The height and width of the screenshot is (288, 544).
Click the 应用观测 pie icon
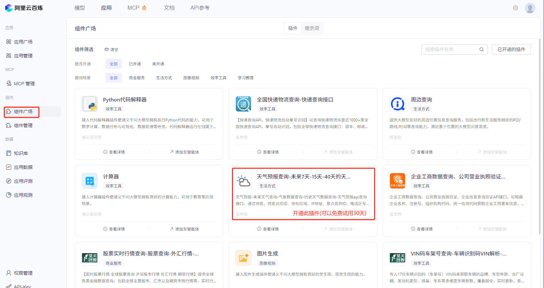click(9, 195)
